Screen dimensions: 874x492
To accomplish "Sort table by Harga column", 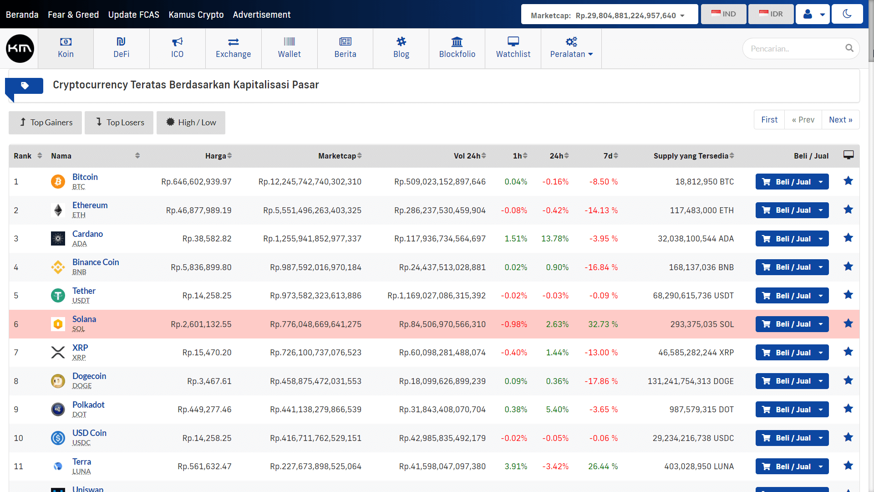I will click(x=218, y=156).
